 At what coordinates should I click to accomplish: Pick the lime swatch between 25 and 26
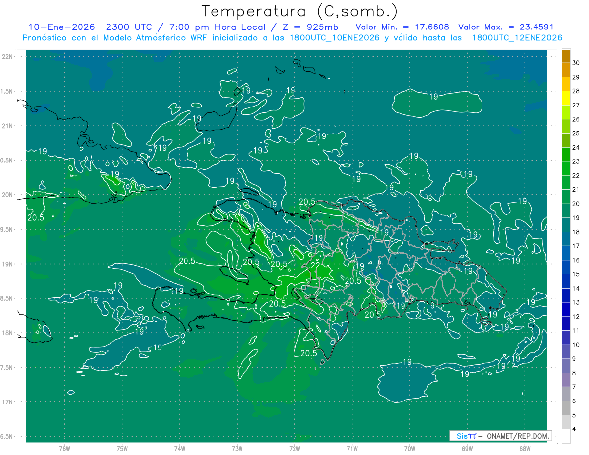click(x=566, y=127)
